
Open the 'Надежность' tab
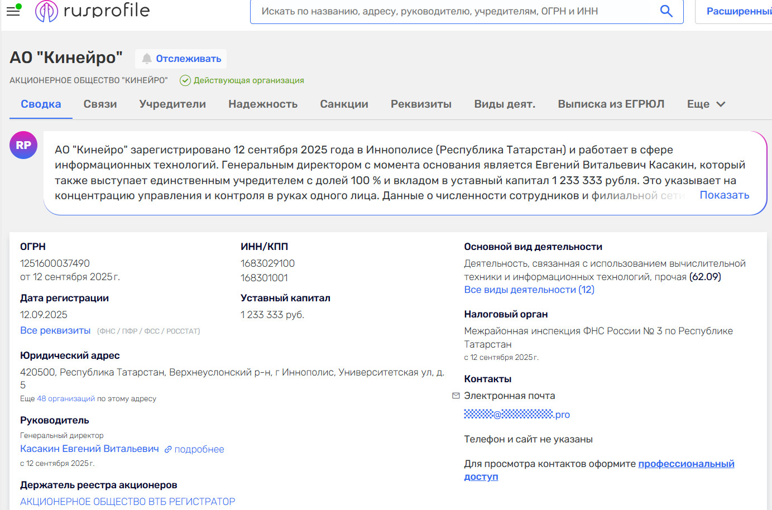[263, 104]
